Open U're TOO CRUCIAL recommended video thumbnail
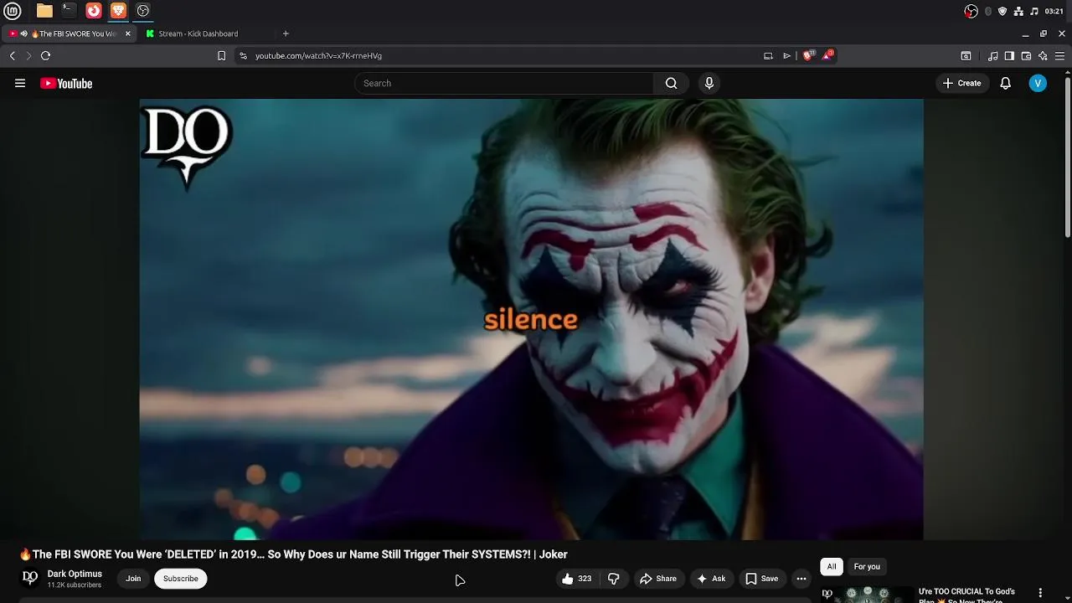The height and width of the screenshot is (603, 1072). (866, 595)
